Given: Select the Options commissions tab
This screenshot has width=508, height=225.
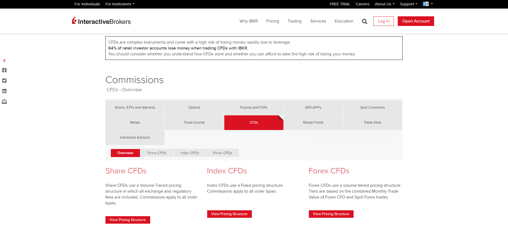Looking at the screenshot, I should (194, 108).
